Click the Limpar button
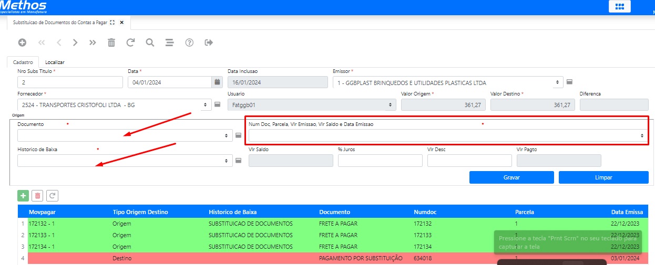This screenshot has width=655, height=265. tap(603, 177)
